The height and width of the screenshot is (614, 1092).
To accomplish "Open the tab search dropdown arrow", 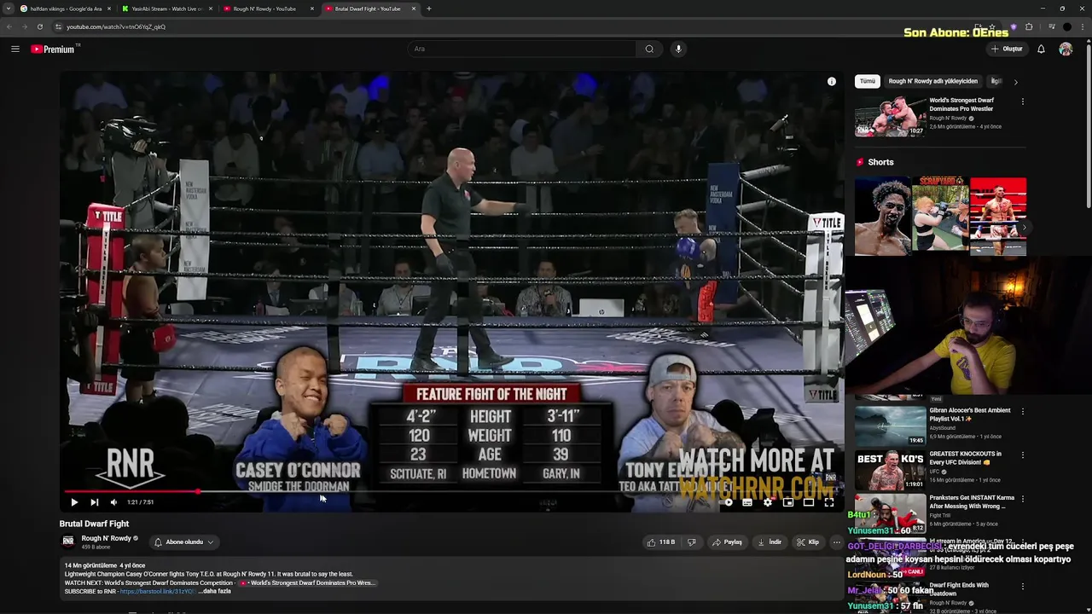I will point(7,9).
